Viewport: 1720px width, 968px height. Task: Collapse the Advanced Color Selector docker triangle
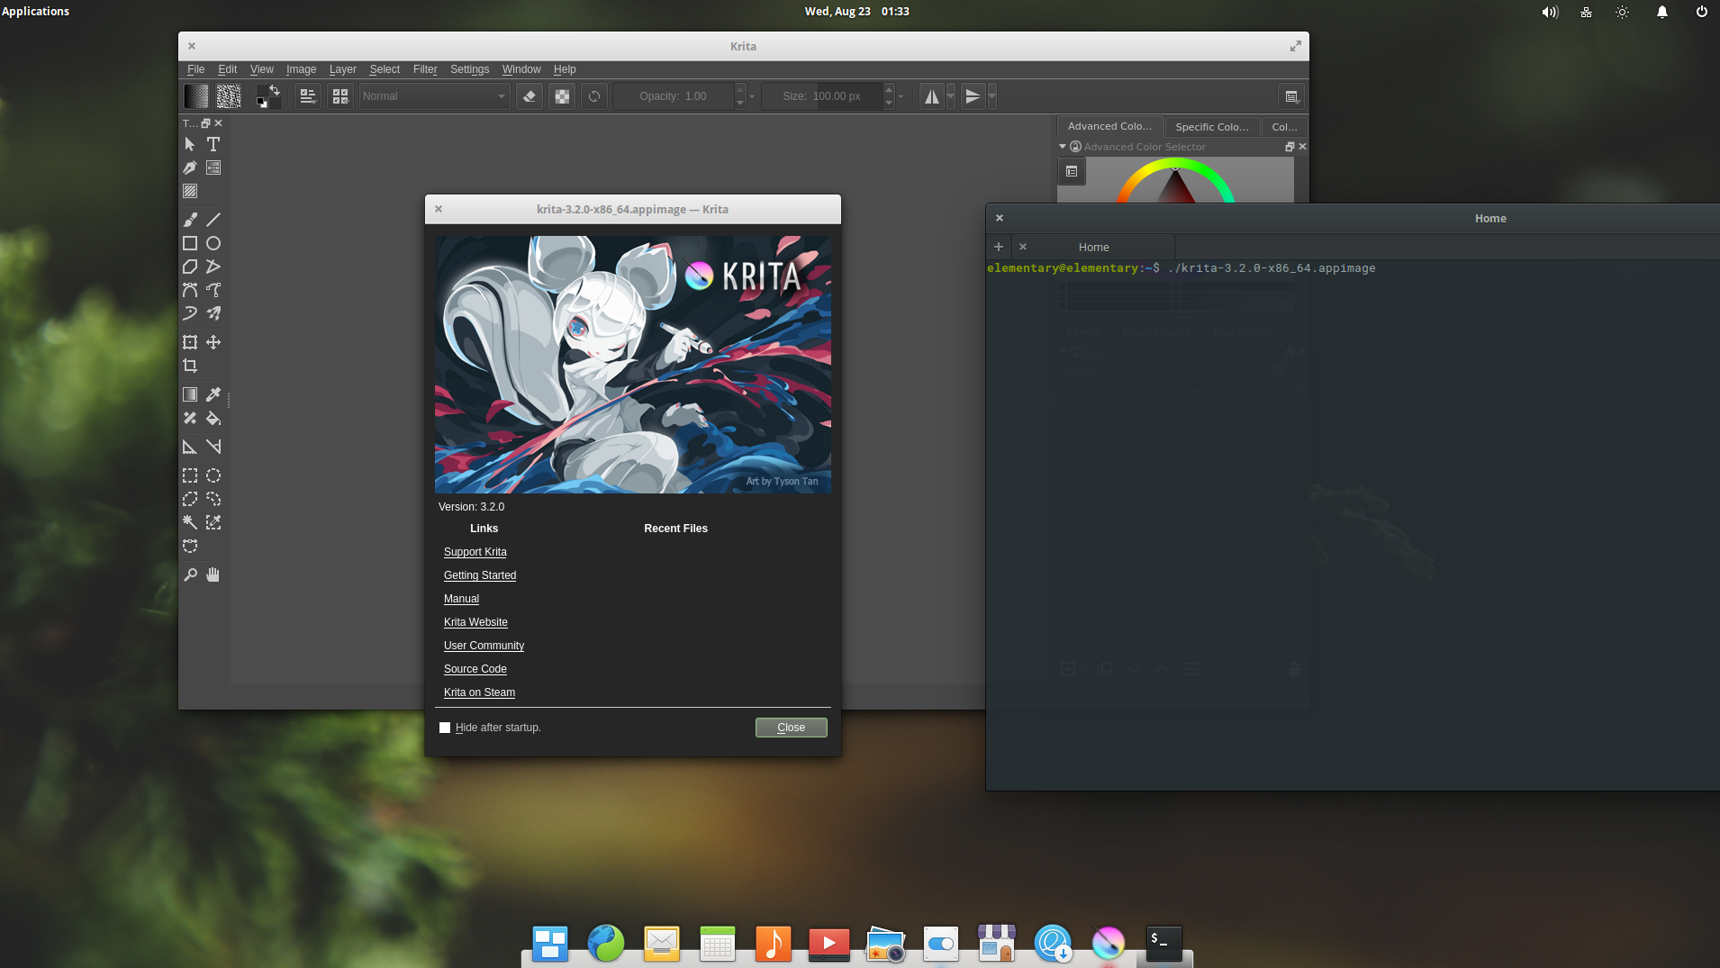click(x=1063, y=147)
